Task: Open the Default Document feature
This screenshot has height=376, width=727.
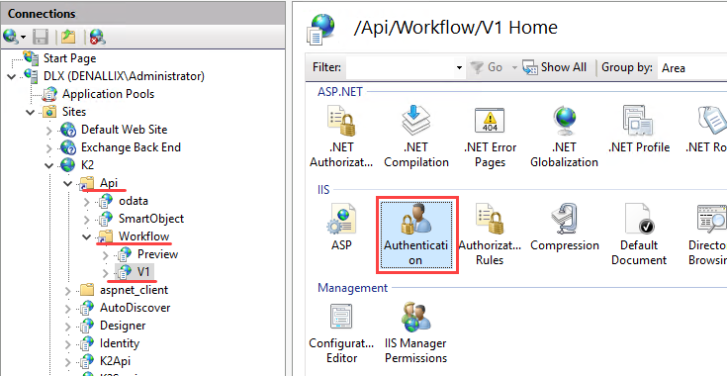Action: pos(639,235)
